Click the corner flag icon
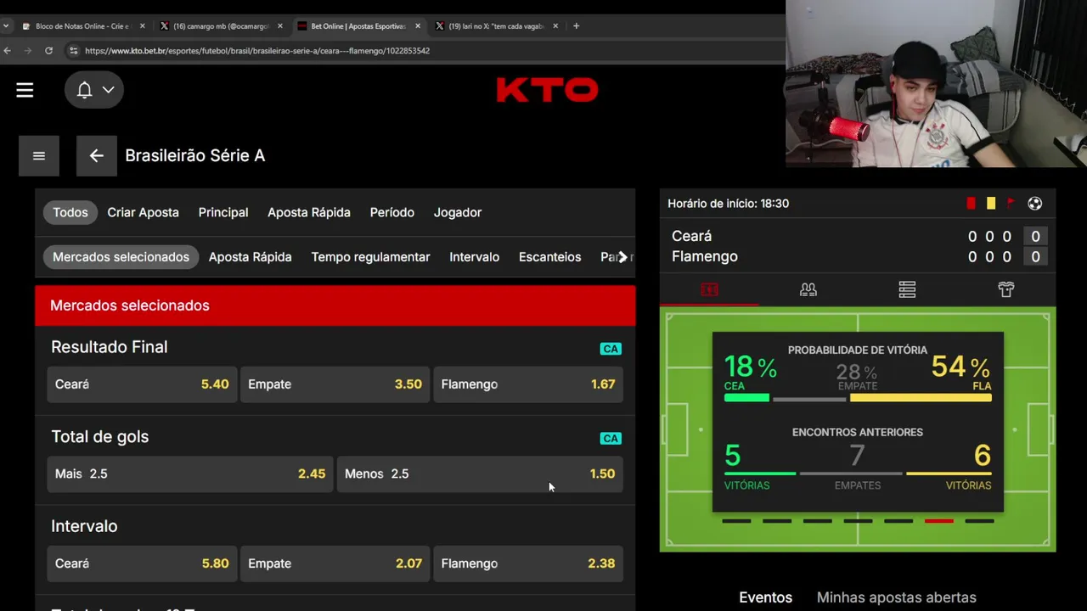 (1011, 204)
